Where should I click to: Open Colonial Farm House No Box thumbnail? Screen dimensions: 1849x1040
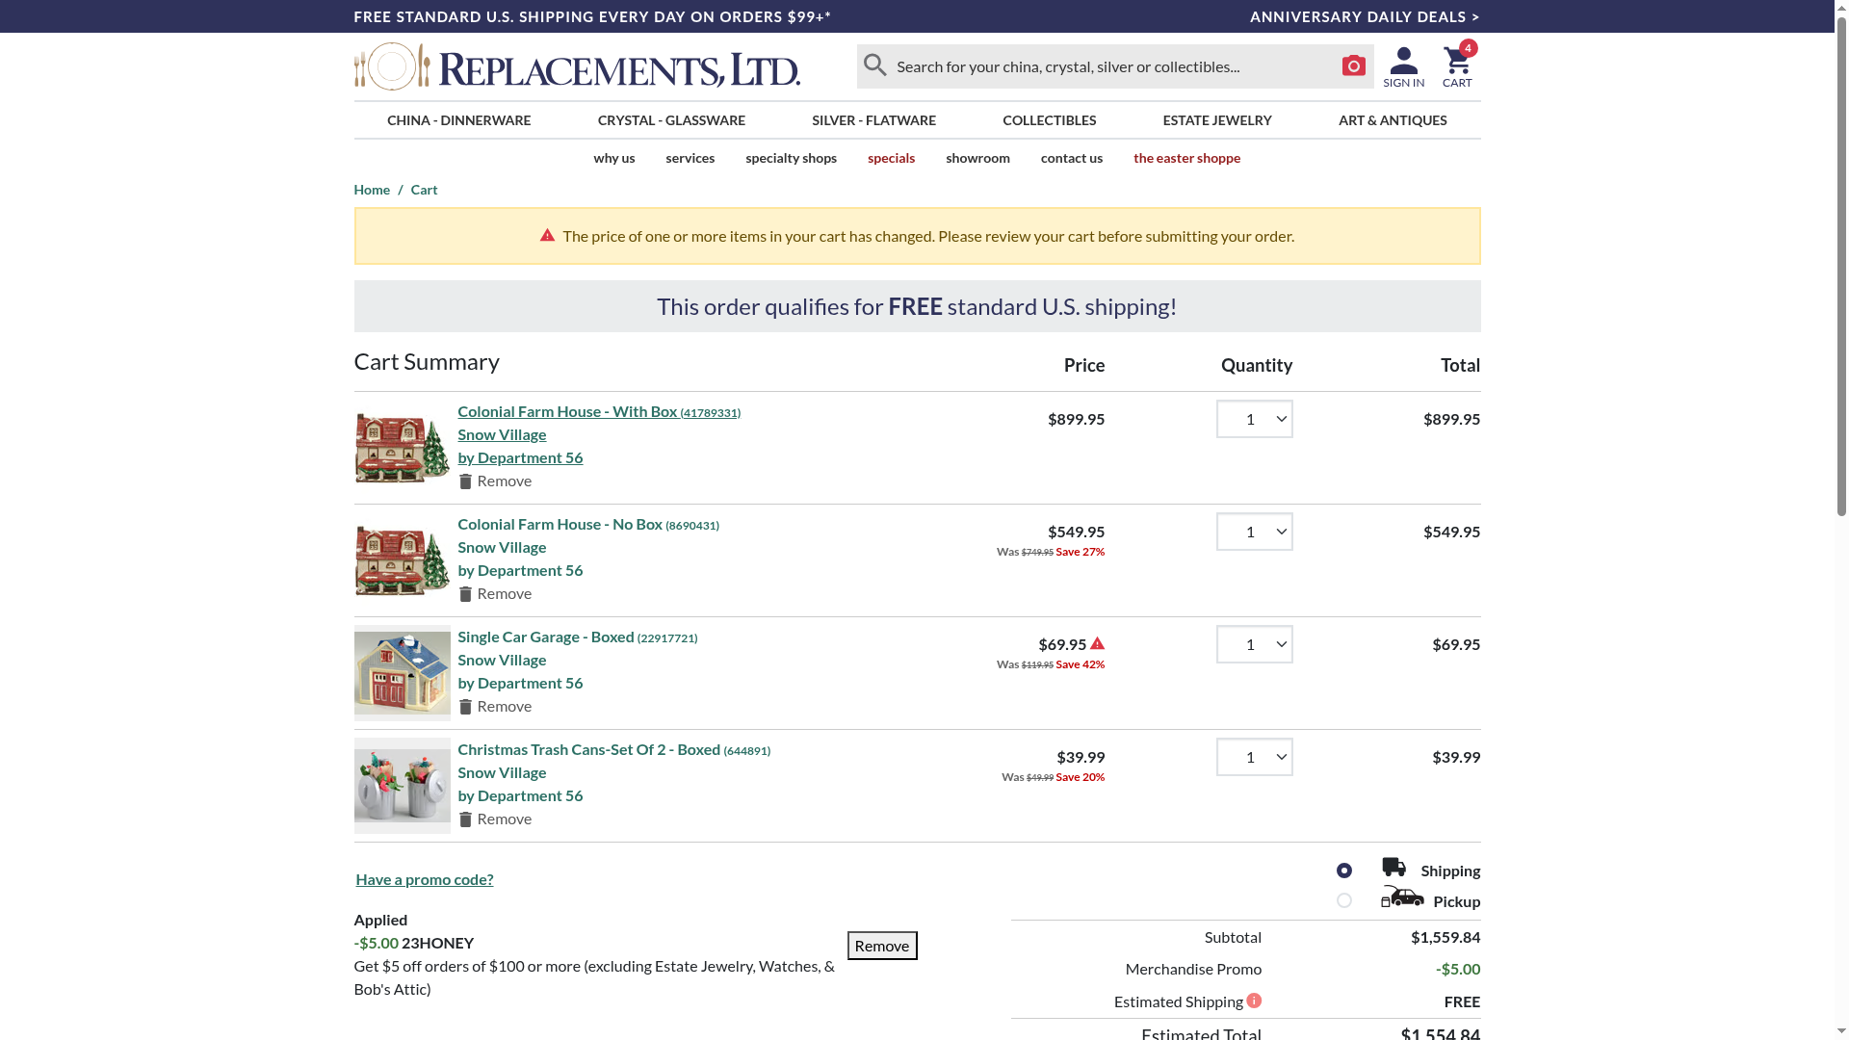[x=402, y=560]
